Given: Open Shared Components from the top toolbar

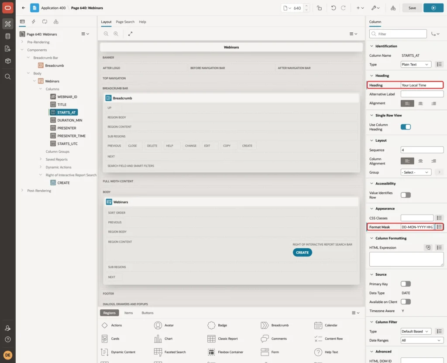Looking at the screenshot, I should click(393, 8).
